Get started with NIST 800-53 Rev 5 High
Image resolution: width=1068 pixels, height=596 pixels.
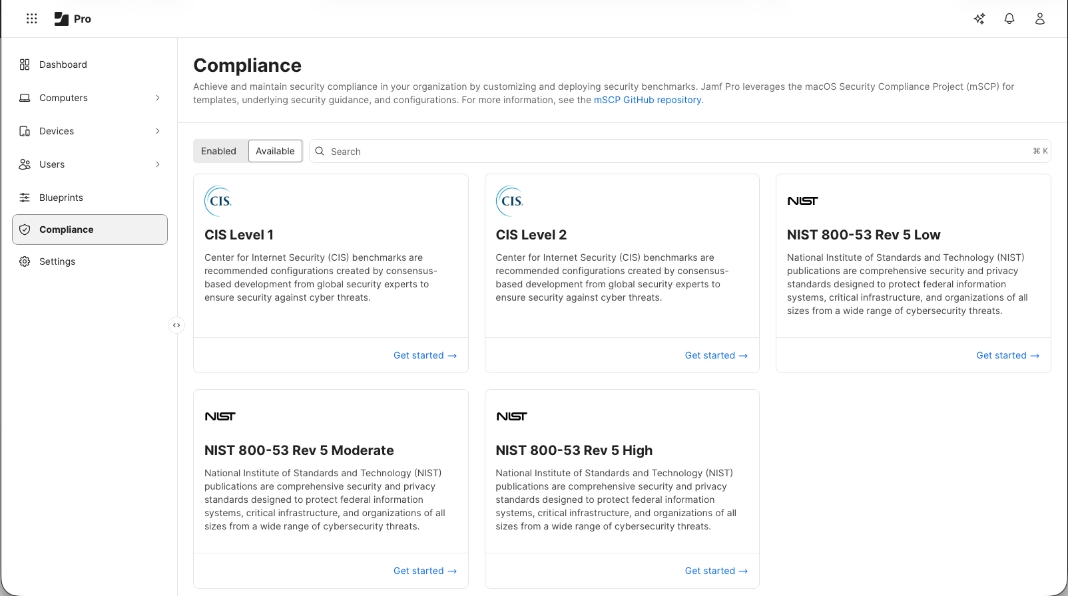click(x=716, y=571)
